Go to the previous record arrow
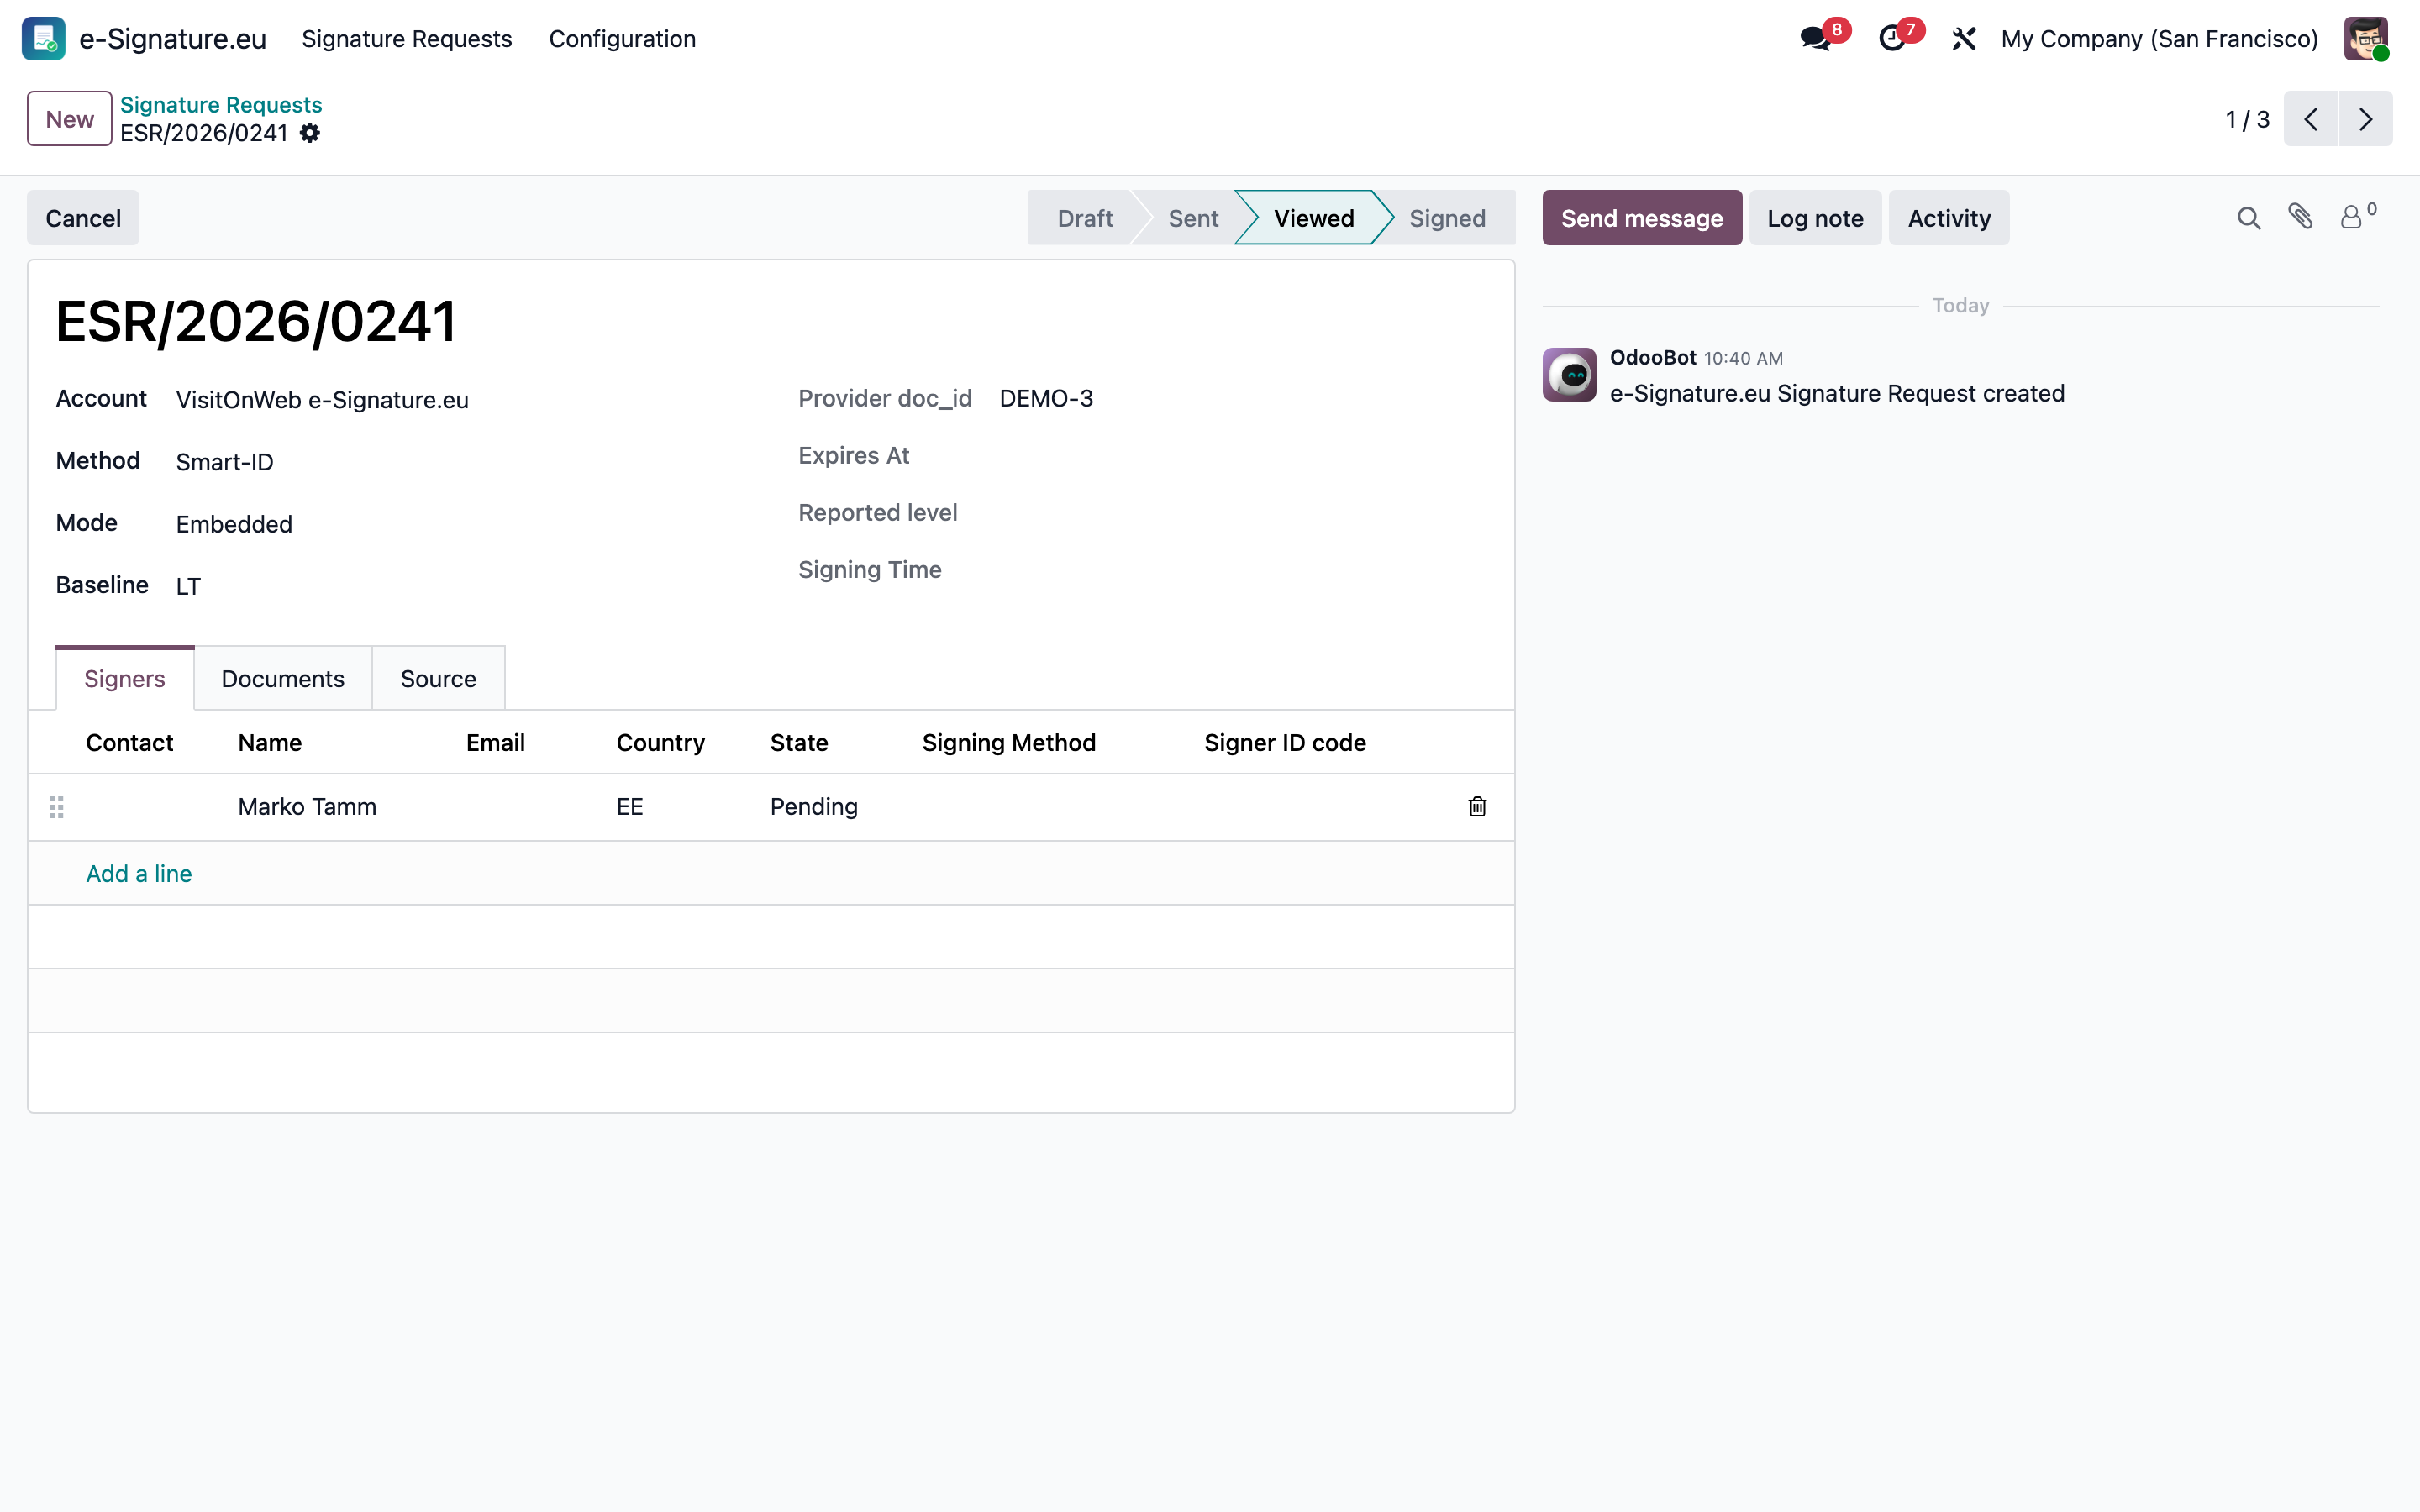The width and height of the screenshot is (2420, 1512). pyautogui.click(x=2311, y=119)
